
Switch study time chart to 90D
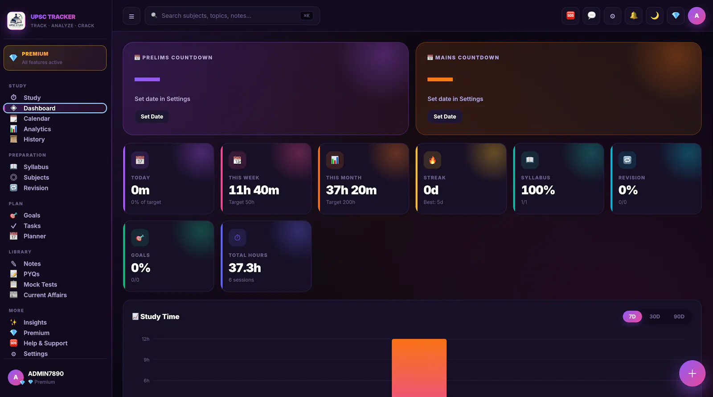tap(679, 316)
